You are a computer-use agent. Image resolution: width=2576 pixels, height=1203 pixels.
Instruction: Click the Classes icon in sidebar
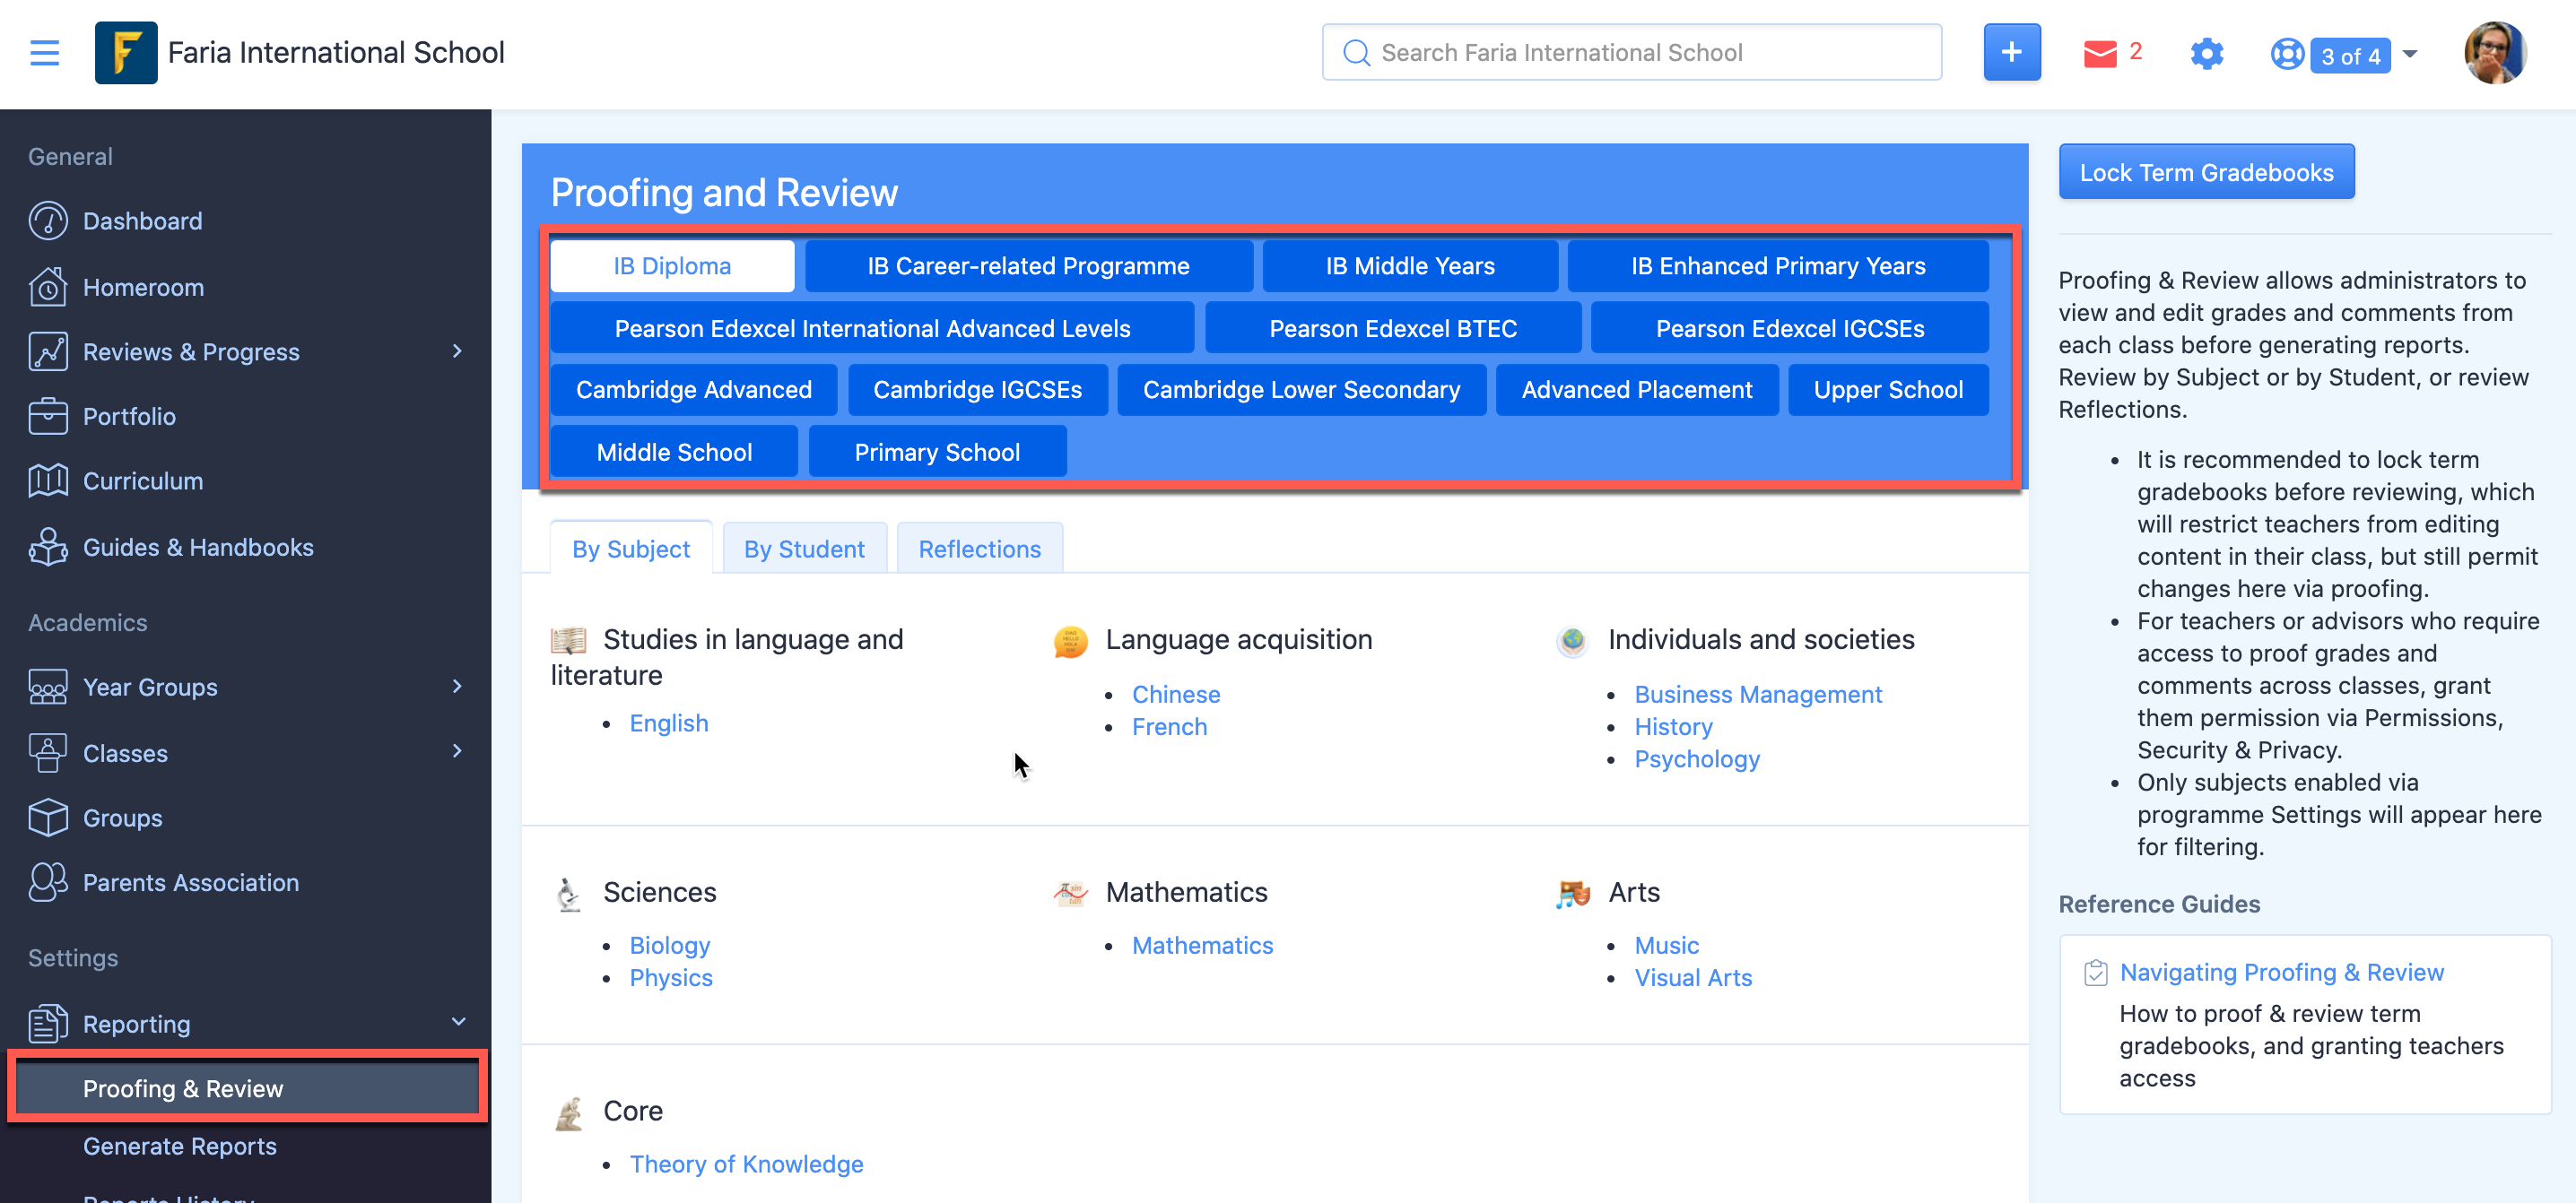point(48,752)
